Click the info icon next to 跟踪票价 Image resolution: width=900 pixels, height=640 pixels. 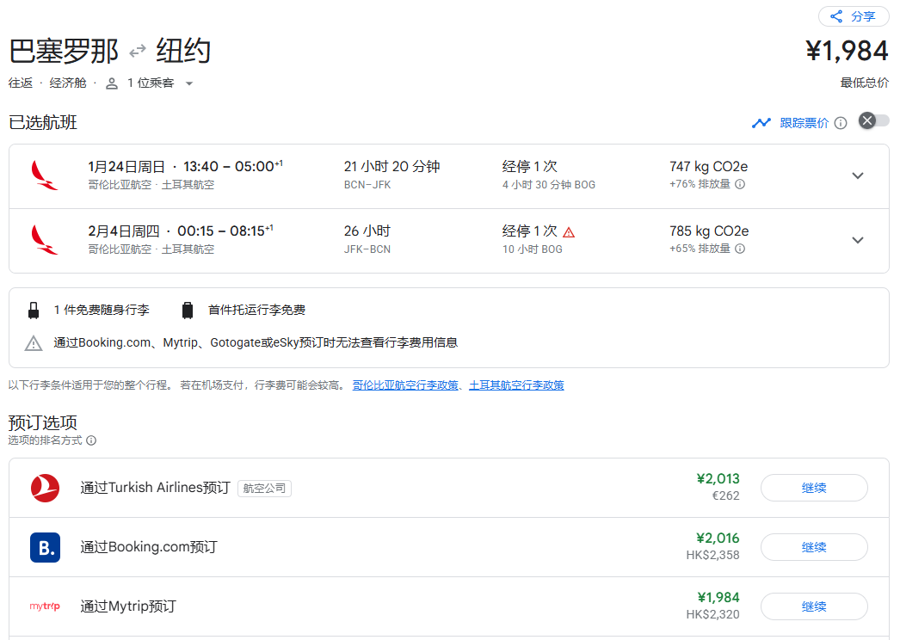841,123
